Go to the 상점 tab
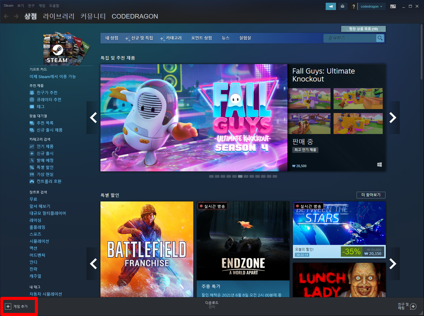 tap(31, 16)
